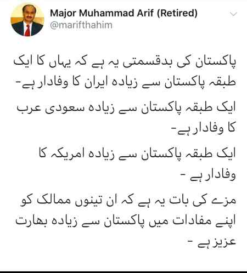Select the first tweet line starting پاکستان کی بدقسمتی

(125, 61)
